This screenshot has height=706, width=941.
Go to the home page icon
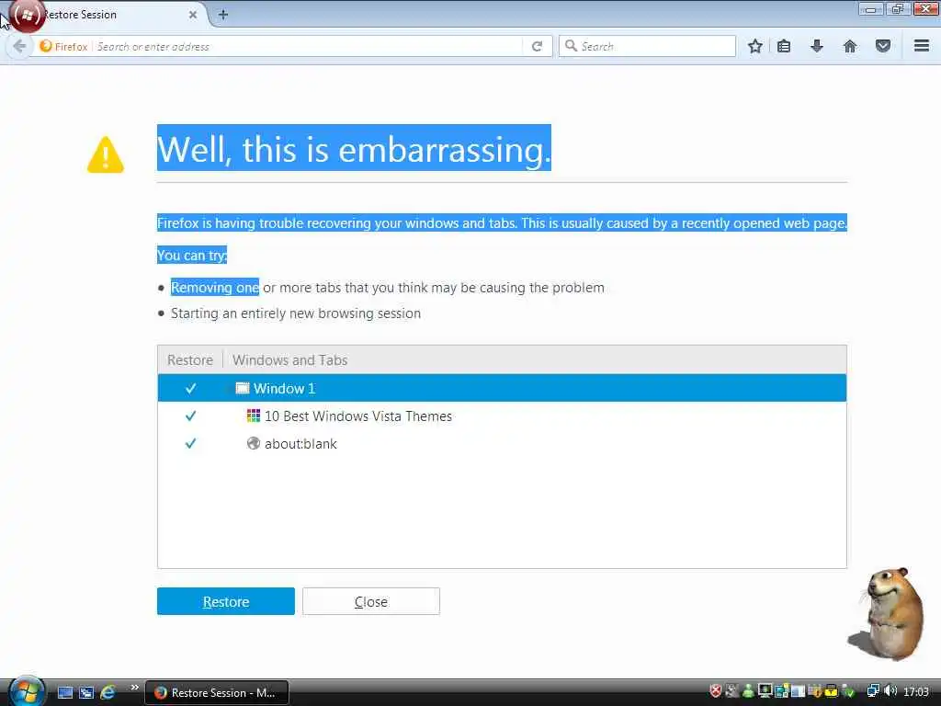850,46
